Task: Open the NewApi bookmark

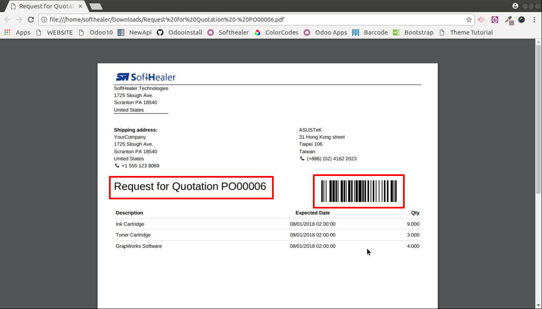Action: (135, 33)
